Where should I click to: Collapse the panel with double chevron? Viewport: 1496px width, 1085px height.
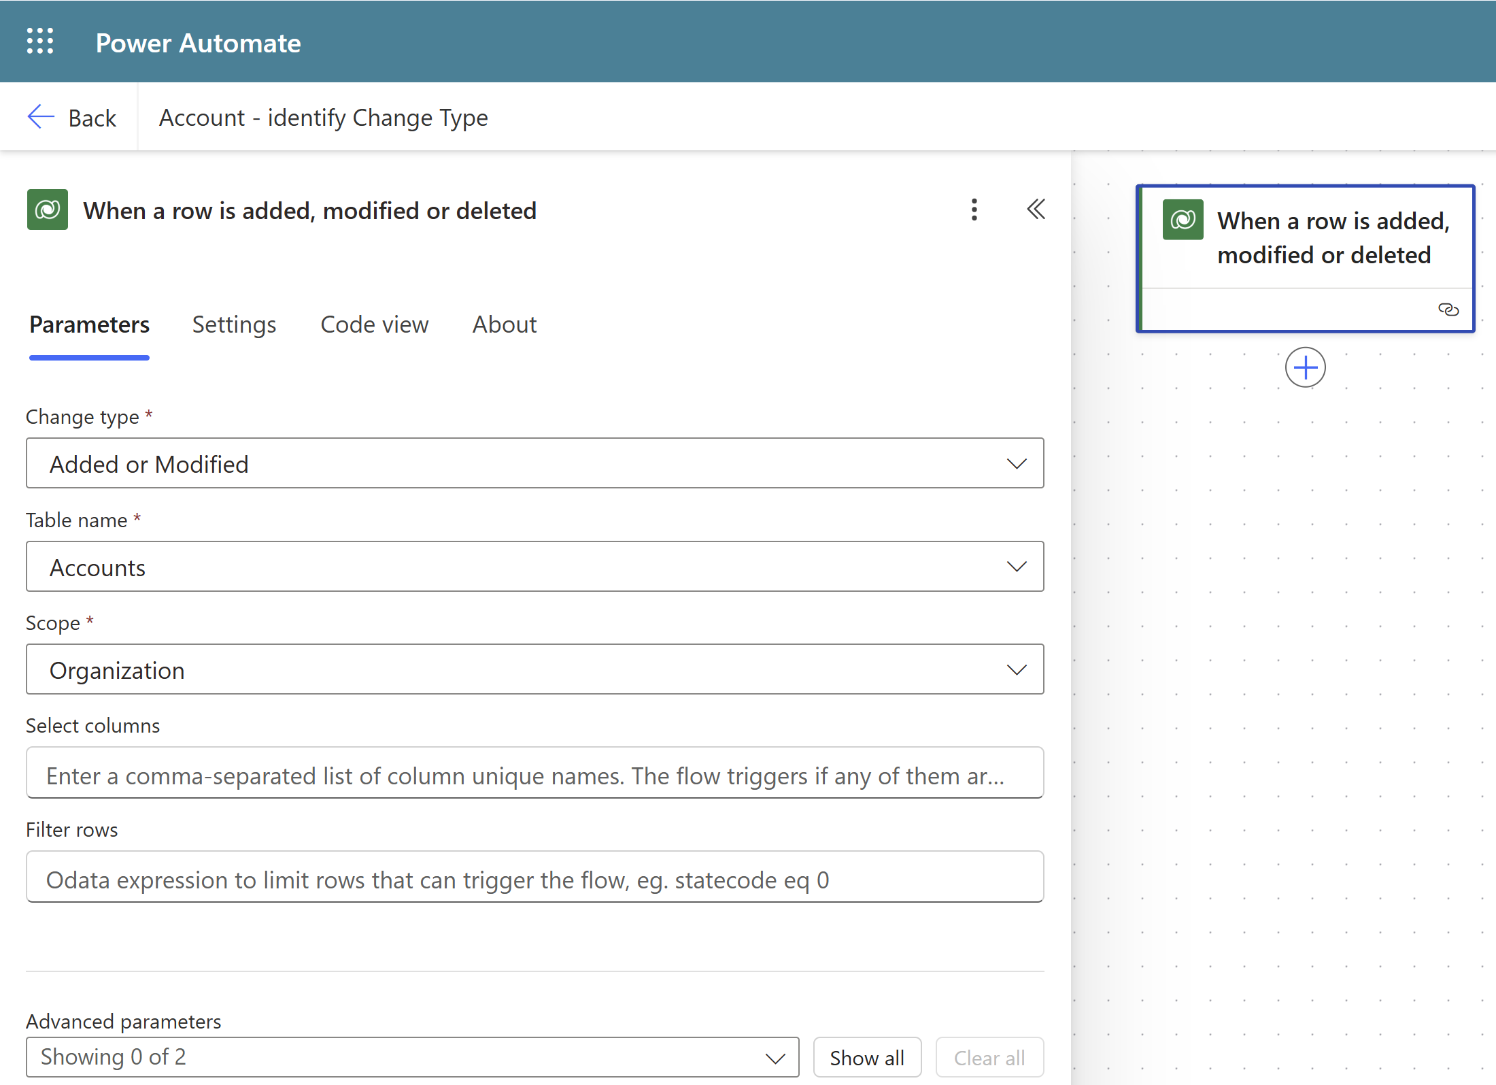[x=1036, y=210]
